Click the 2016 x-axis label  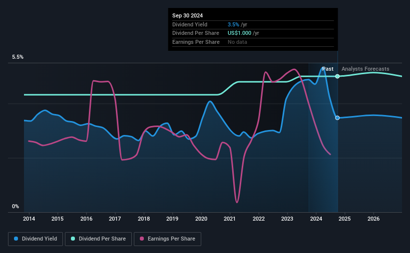pyautogui.click(x=86, y=219)
